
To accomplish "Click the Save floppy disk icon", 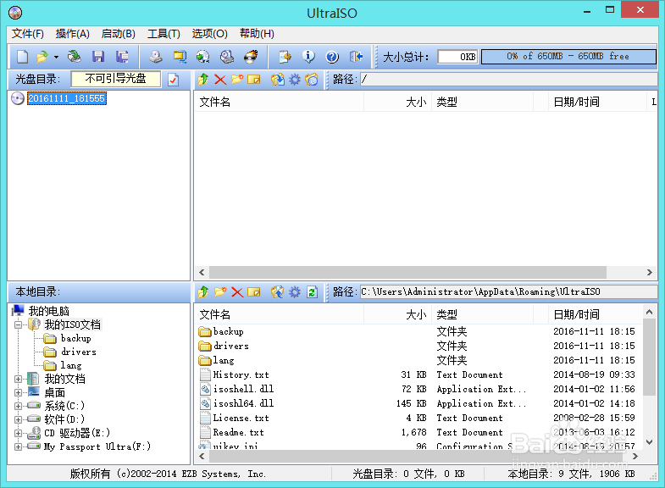I will (98, 57).
